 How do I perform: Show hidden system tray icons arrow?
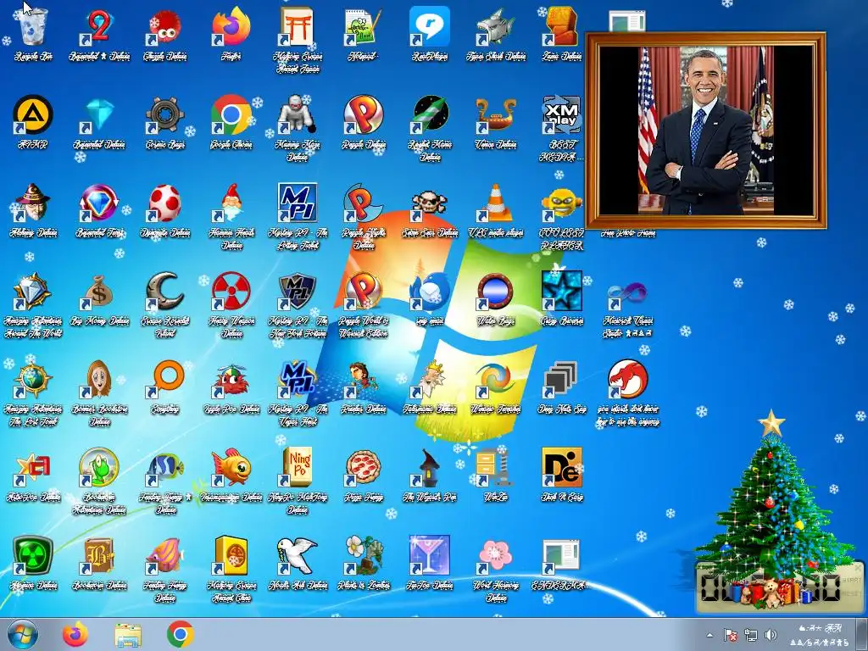(709, 635)
